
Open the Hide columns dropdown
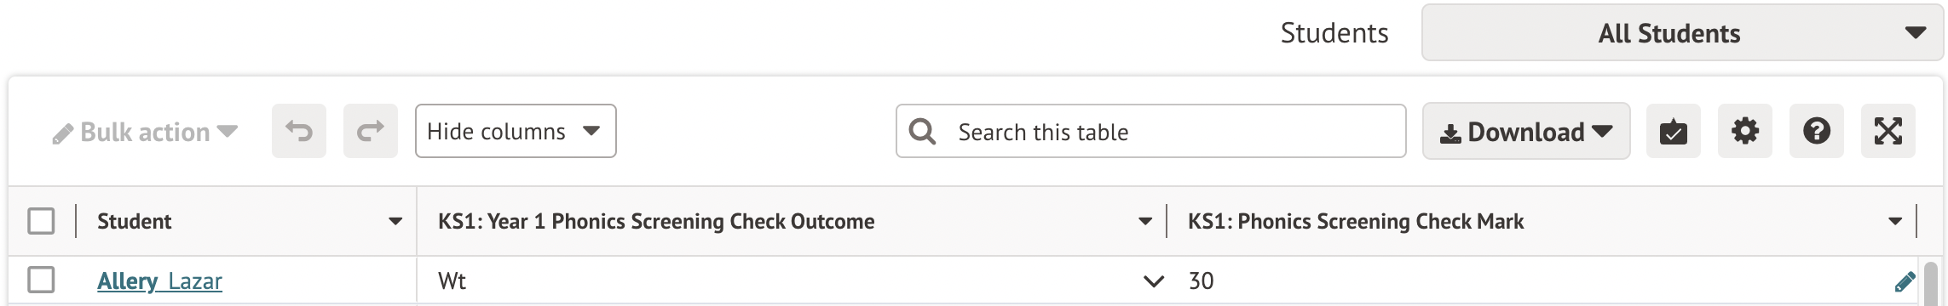[516, 131]
